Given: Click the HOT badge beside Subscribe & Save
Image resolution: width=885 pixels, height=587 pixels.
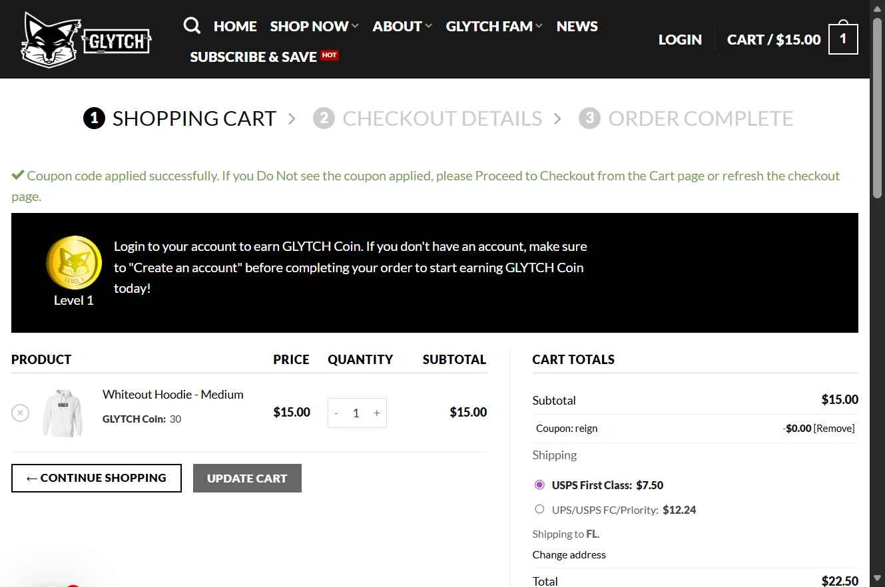Looking at the screenshot, I should coord(330,55).
